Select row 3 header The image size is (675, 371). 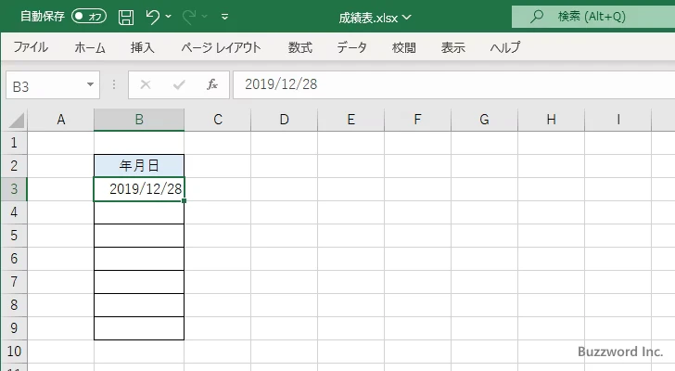click(x=14, y=189)
